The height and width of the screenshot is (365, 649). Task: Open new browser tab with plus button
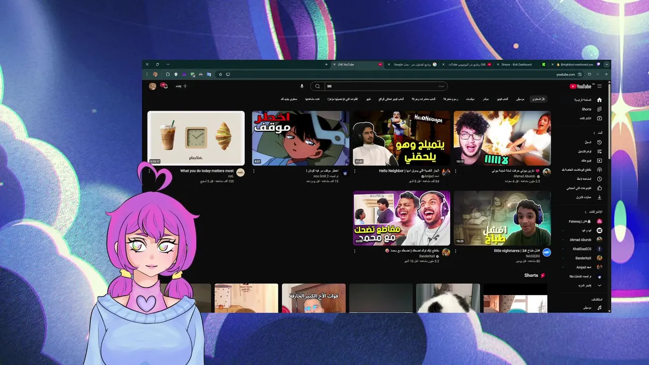coord(326,64)
